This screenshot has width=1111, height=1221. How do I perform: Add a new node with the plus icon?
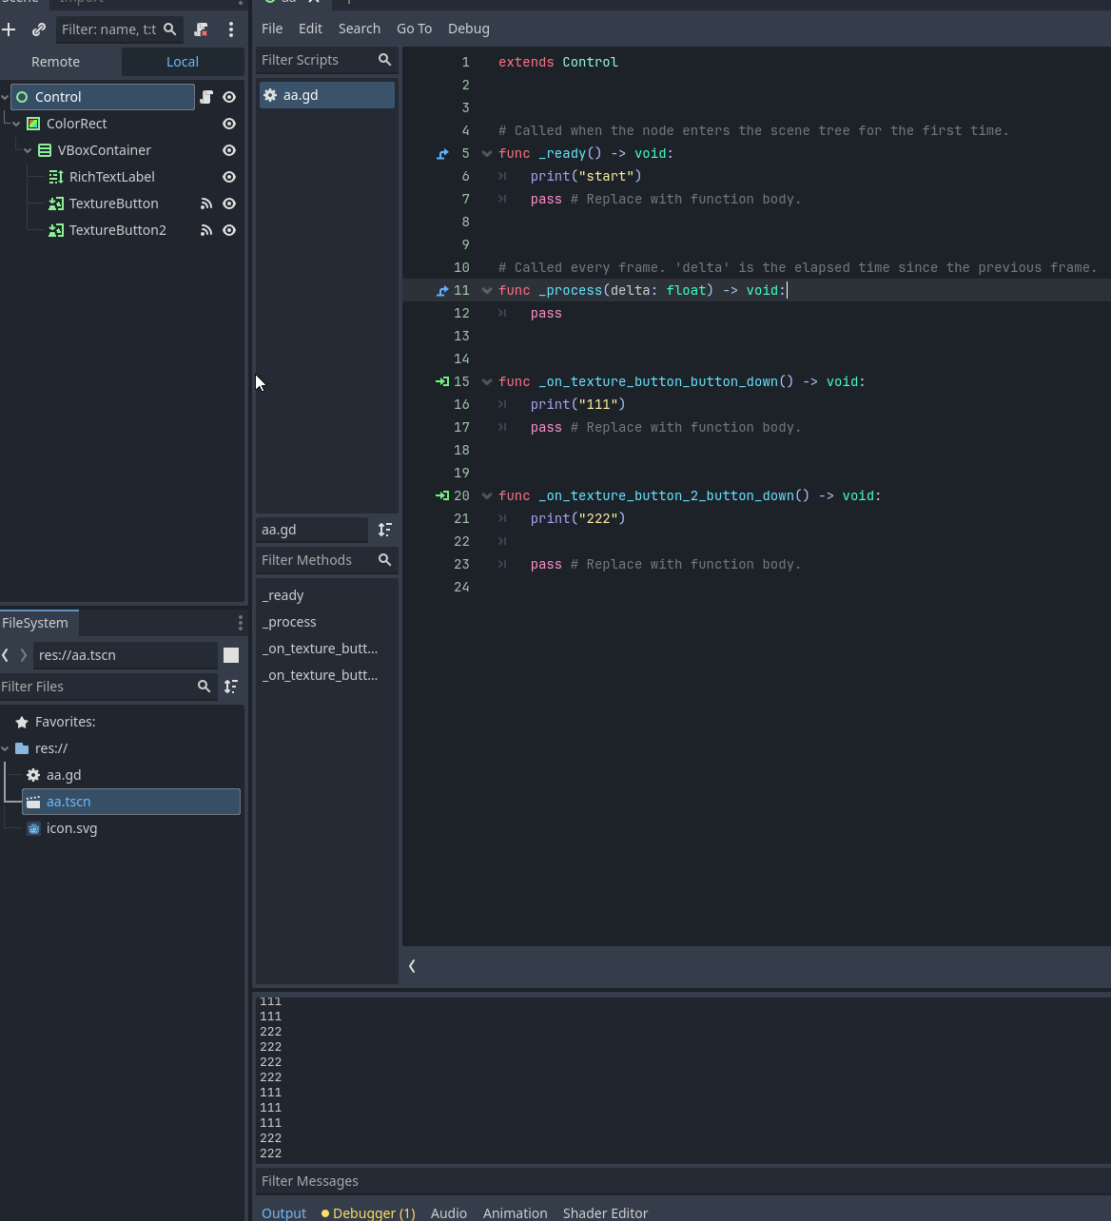(9, 29)
